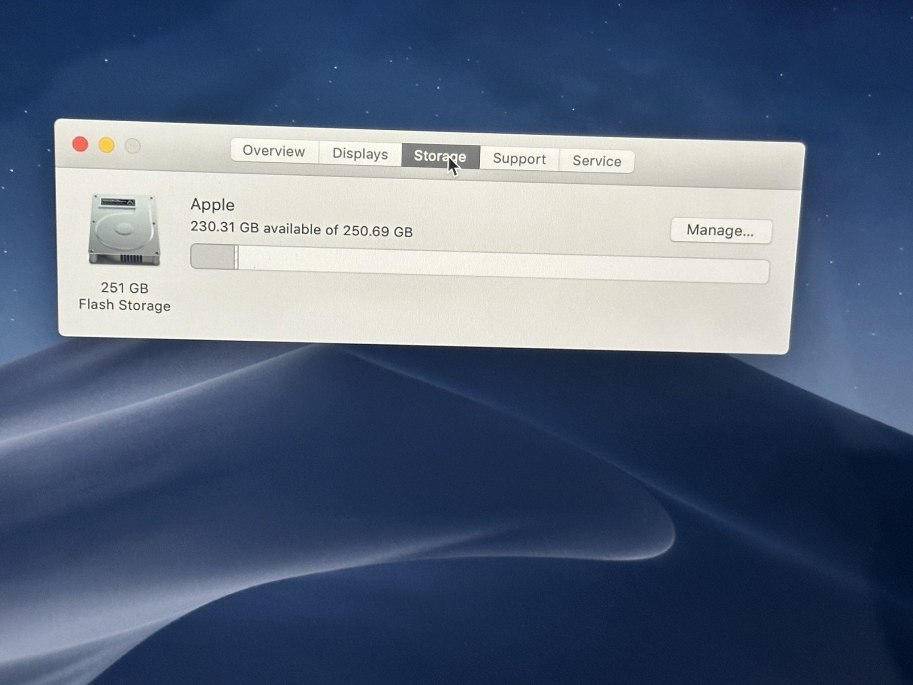
Task: Click the 251 GB capacity label
Action: [x=124, y=288]
